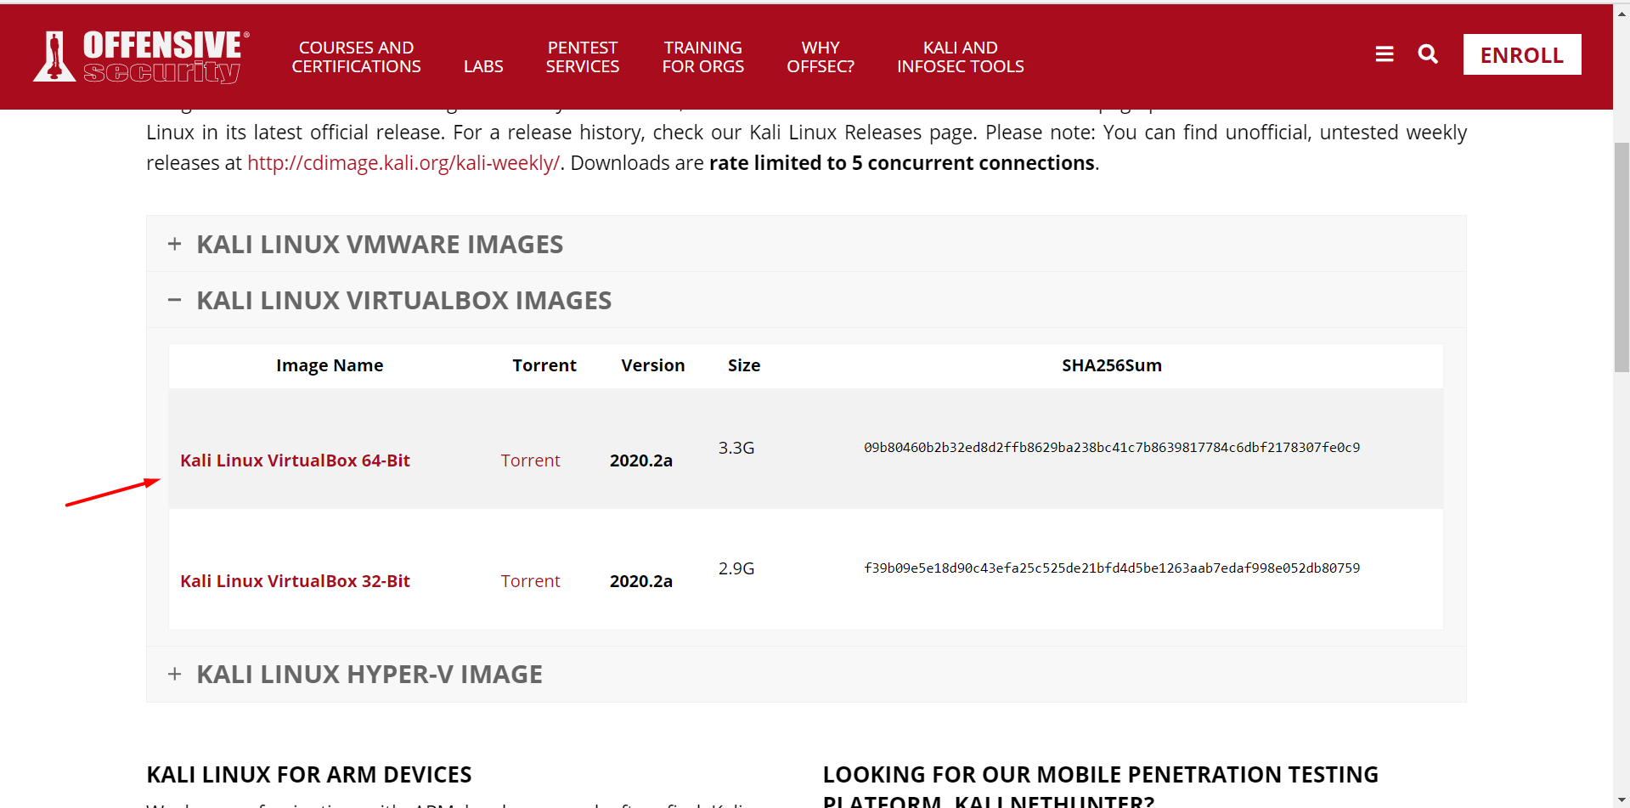Image resolution: width=1630 pixels, height=808 pixels.
Task: Click the 3.3G size value
Action: point(736,448)
